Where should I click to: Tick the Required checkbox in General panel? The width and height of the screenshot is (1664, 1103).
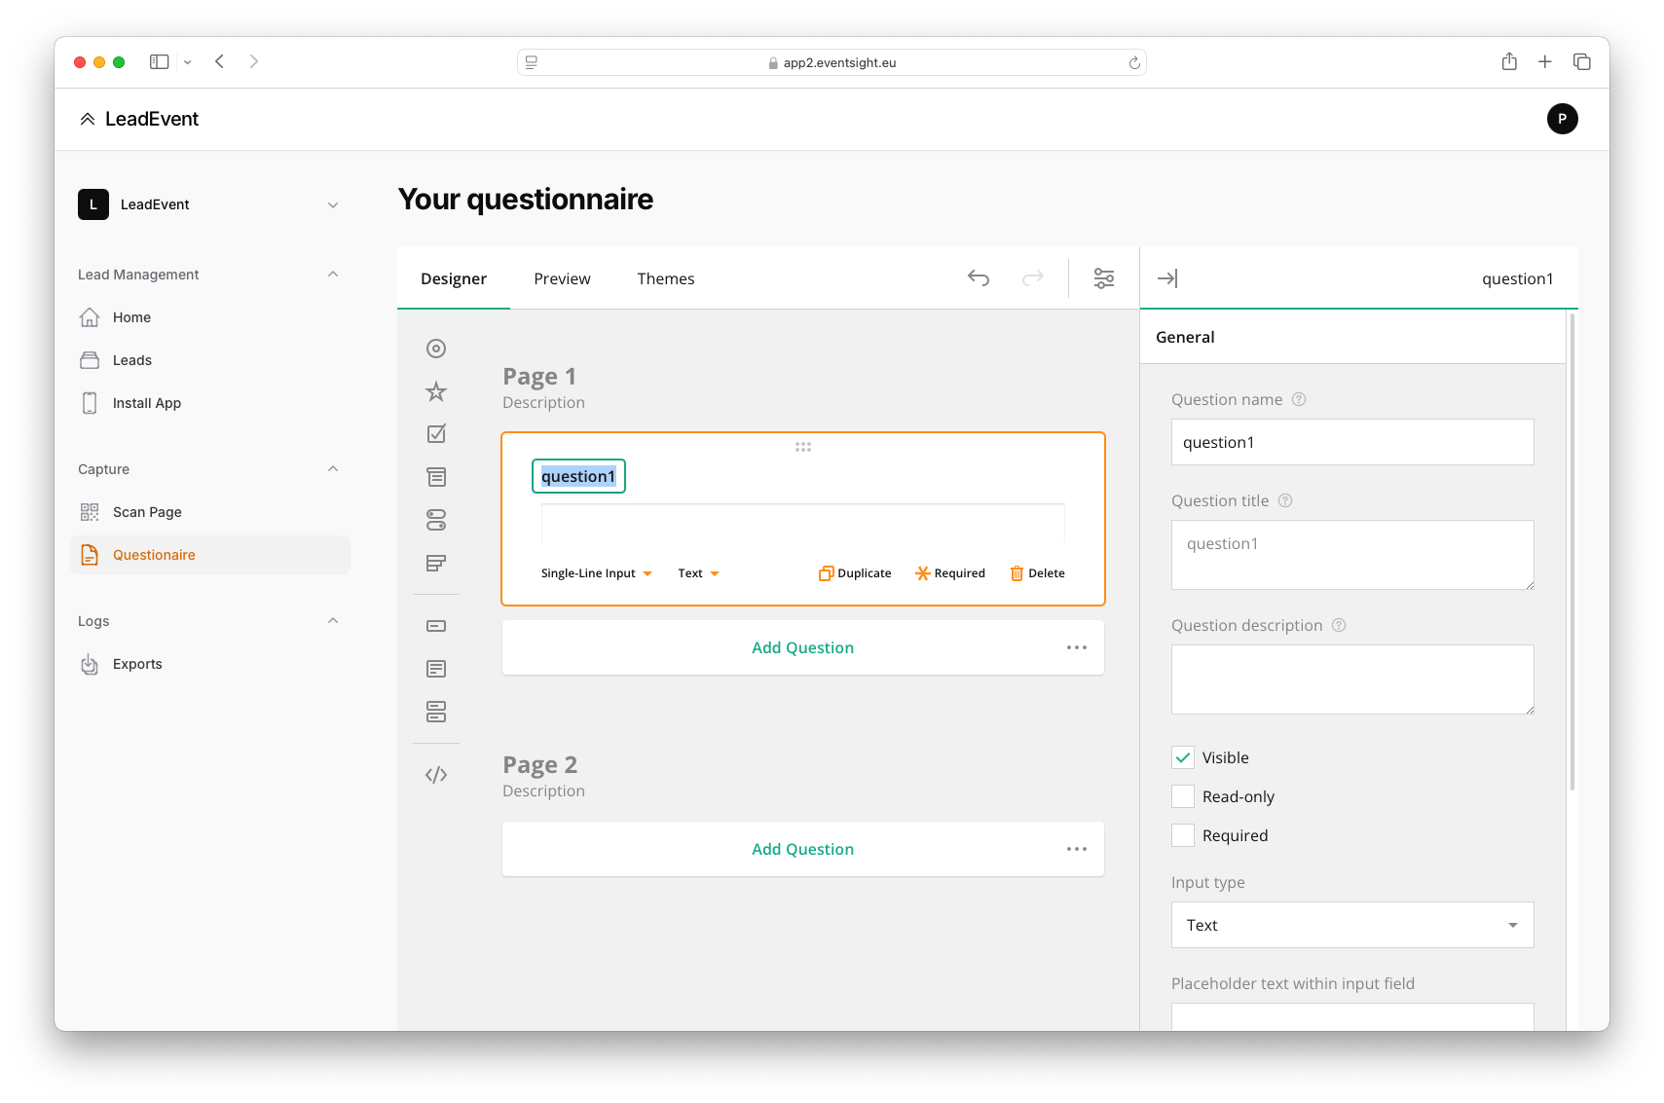point(1183,835)
